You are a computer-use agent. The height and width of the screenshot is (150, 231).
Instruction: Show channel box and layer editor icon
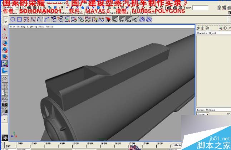207,28
